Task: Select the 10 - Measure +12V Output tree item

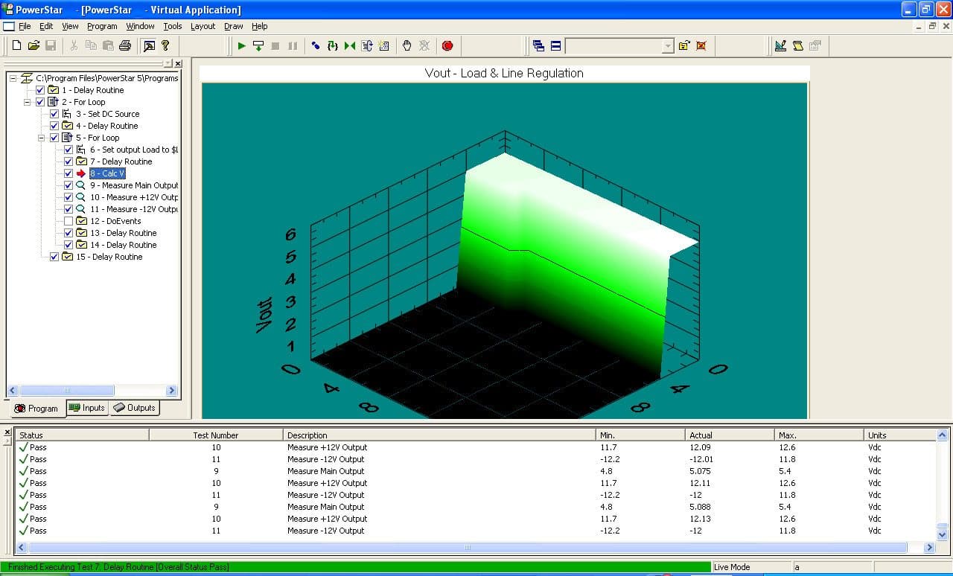Action: (x=134, y=197)
